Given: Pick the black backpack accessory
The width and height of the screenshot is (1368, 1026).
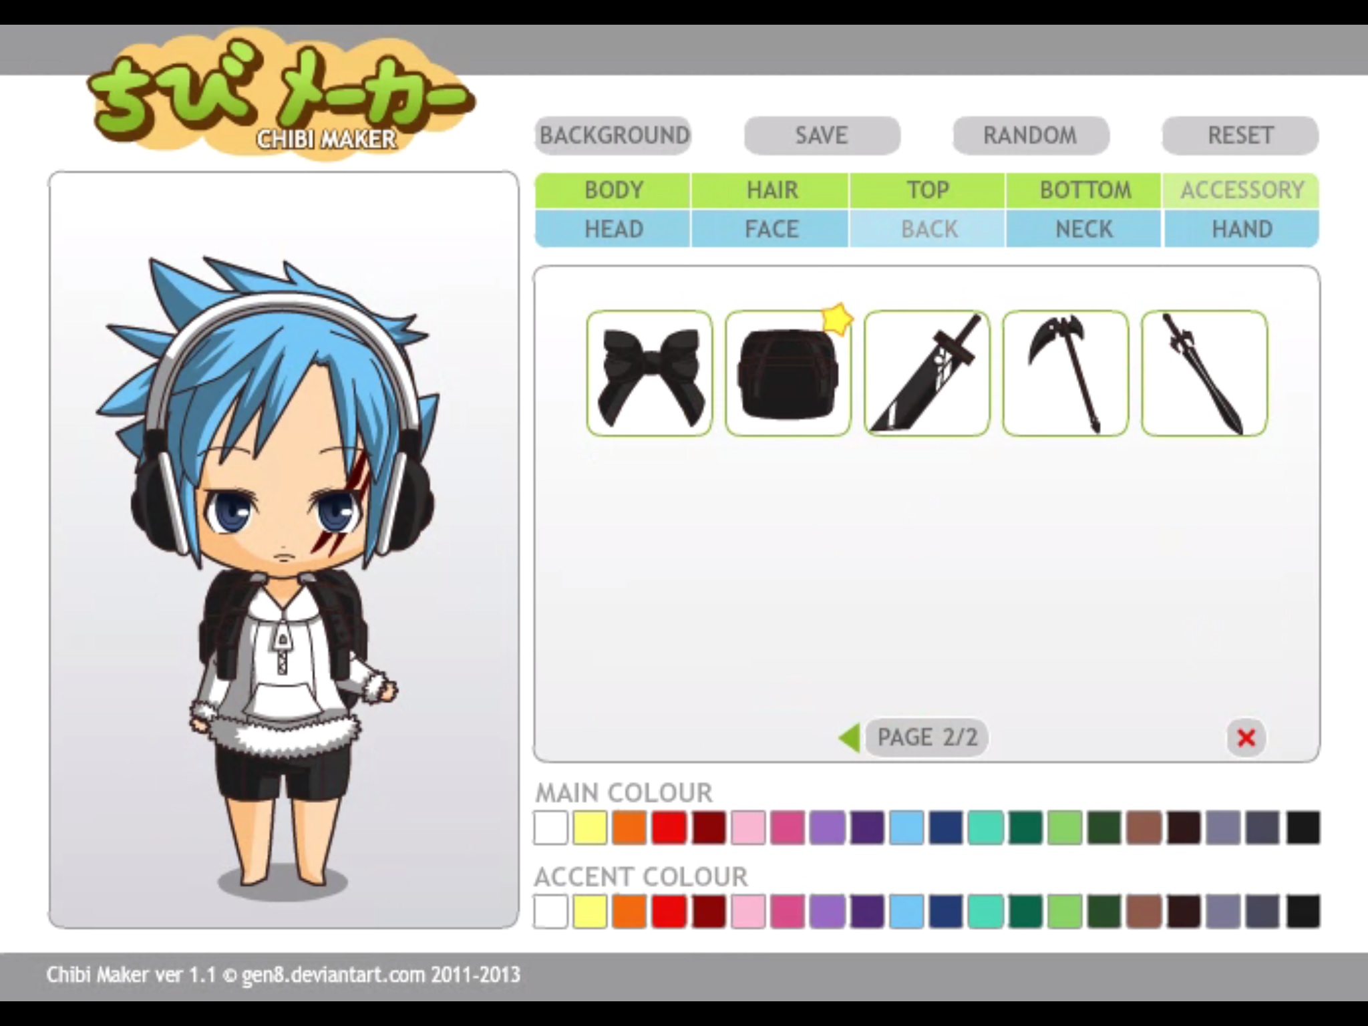Looking at the screenshot, I should coord(788,373).
